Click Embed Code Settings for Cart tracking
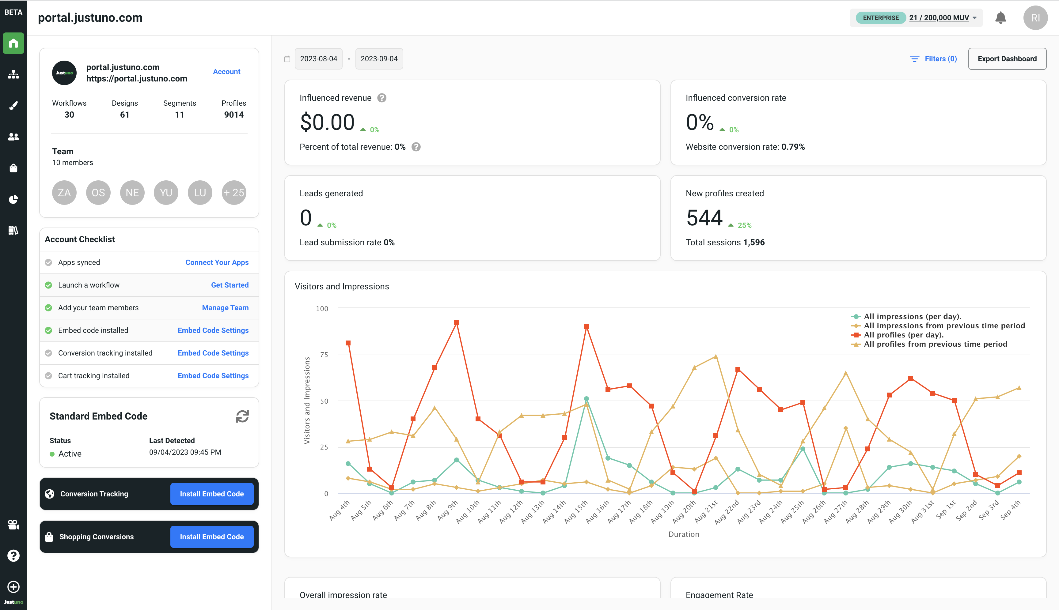The height and width of the screenshot is (610, 1059). tap(213, 375)
